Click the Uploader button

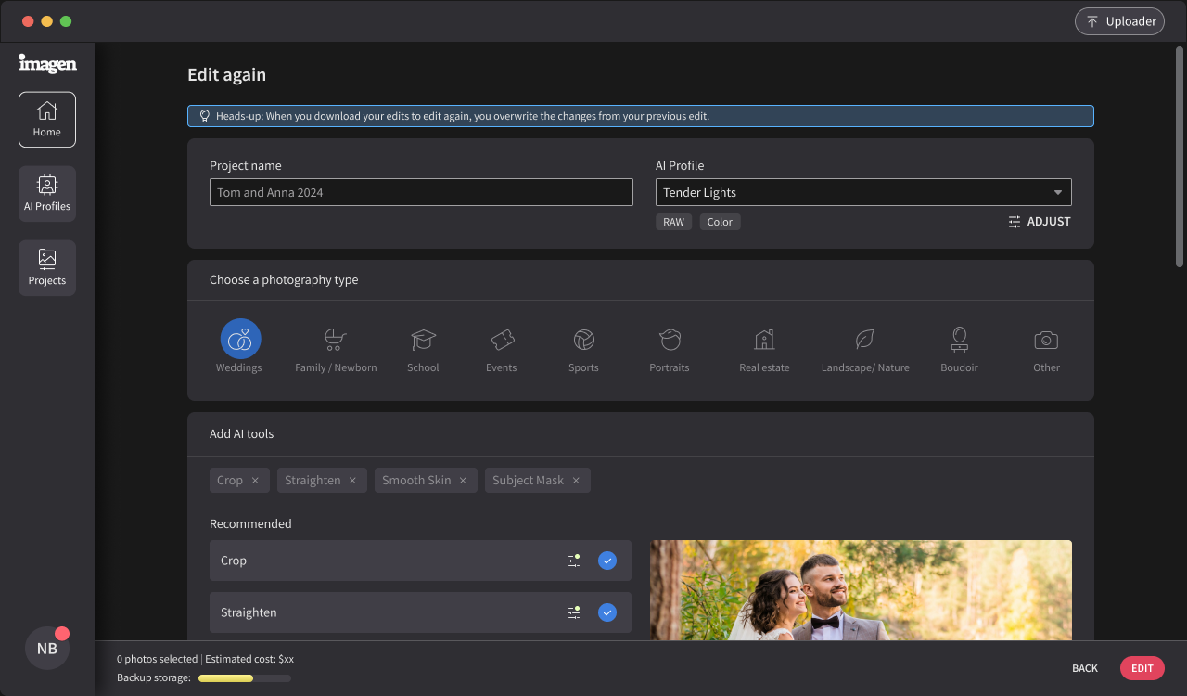1119,21
